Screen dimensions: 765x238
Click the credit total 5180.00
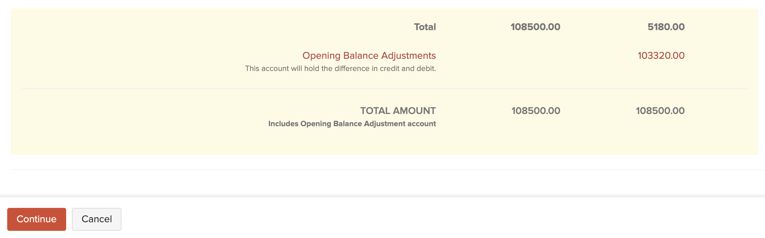[666, 27]
